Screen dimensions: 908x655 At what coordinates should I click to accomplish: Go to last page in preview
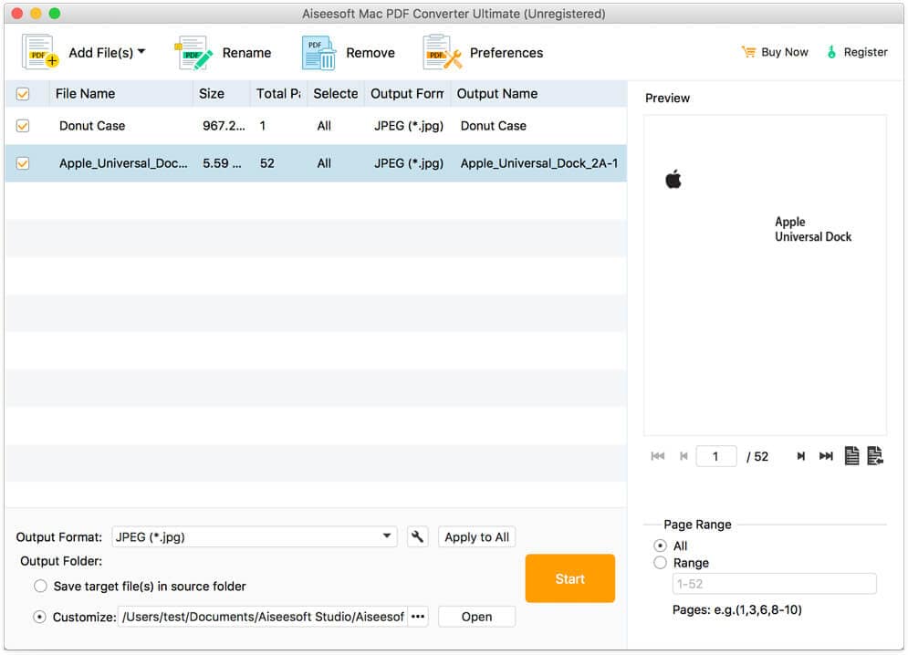pyautogui.click(x=826, y=455)
